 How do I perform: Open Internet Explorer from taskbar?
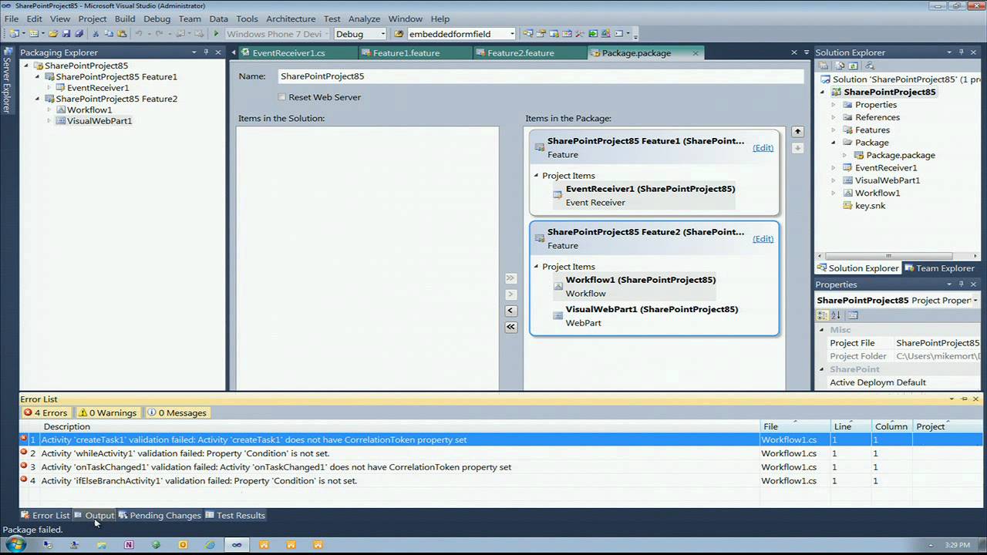(x=210, y=545)
